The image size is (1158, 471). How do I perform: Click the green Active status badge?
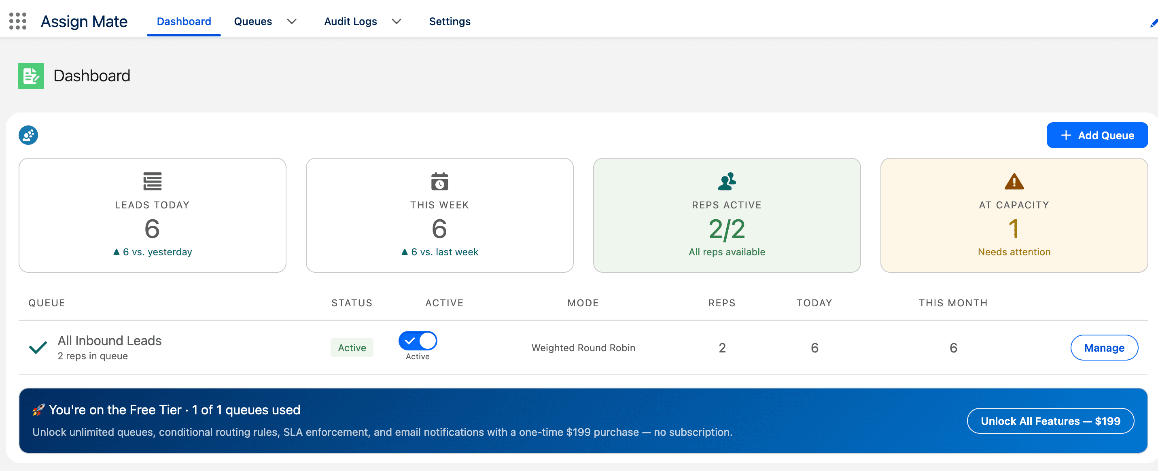352,348
